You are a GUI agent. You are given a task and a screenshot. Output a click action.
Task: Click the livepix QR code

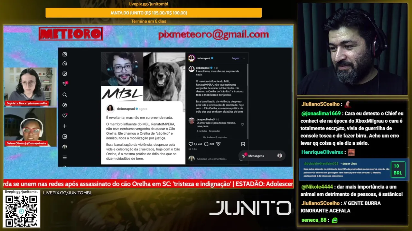21,211
